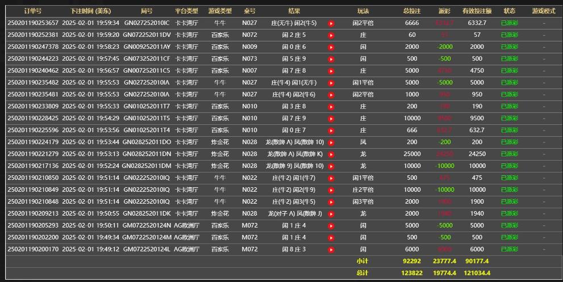
Task: Select the 小计 subtotal row label
Action: (x=362, y=262)
